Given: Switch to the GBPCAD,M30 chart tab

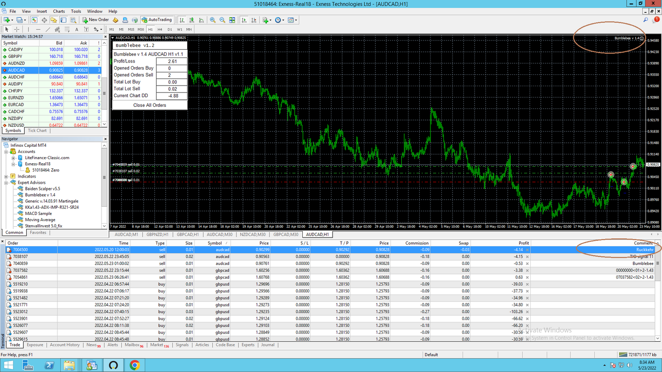Looking at the screenshot, I should click(286, 234).
